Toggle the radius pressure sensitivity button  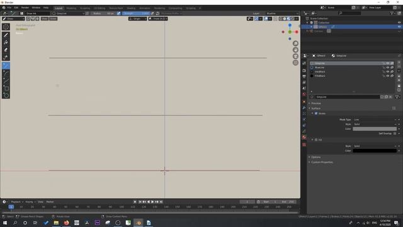point(119,13)
